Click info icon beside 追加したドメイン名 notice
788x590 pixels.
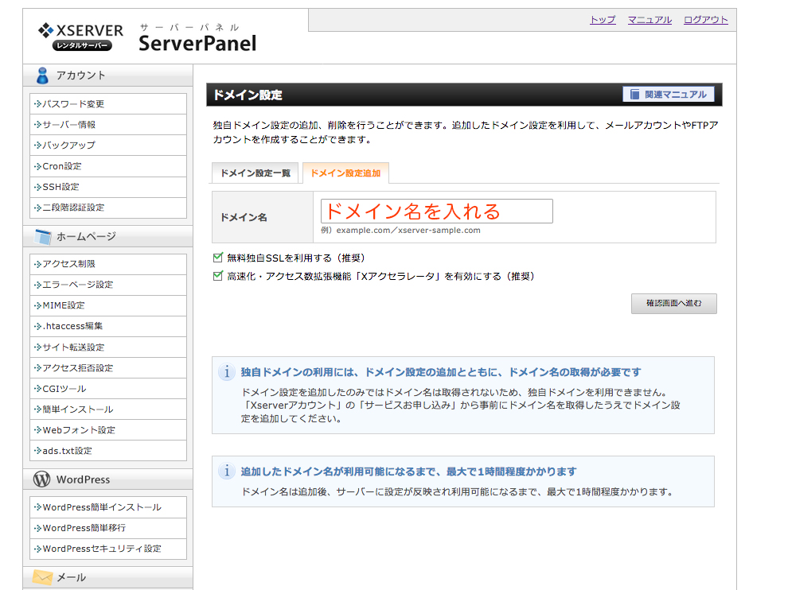[227, 471]
